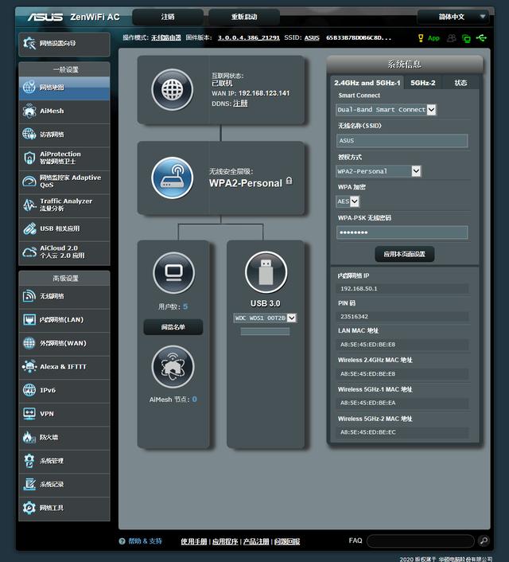
Task: Open the 简体中文 language selector
Action: coord(453,16)
